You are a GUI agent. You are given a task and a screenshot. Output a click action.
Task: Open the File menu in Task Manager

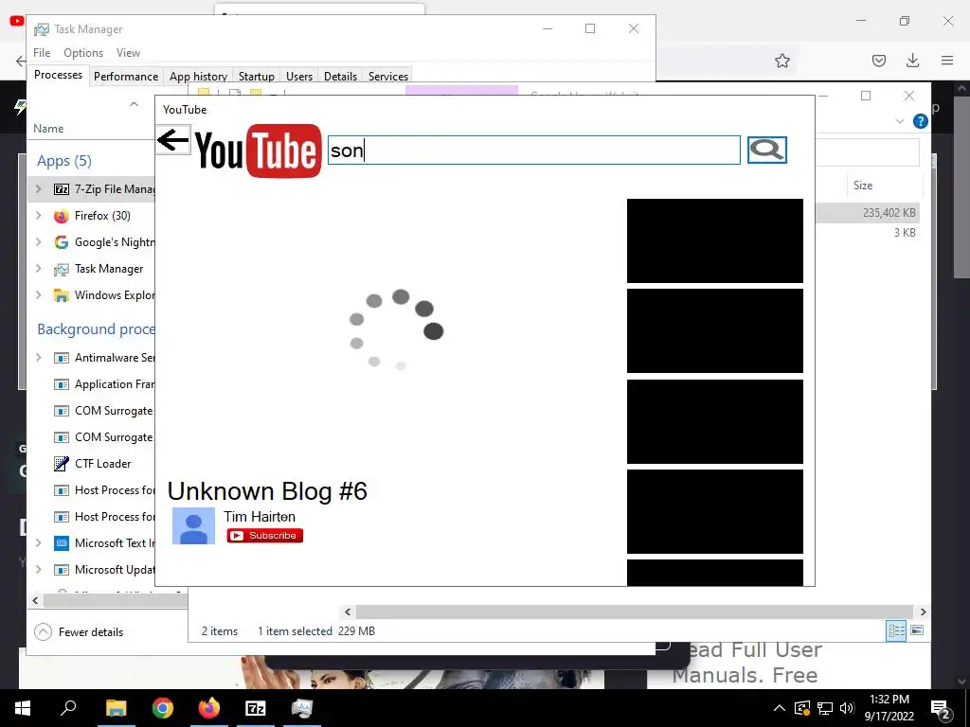click(x=42, y=53)
